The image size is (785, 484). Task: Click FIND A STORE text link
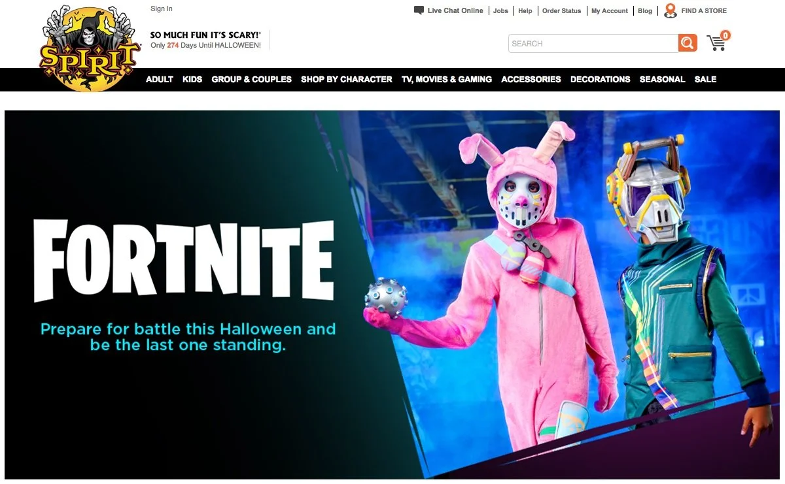704,10
